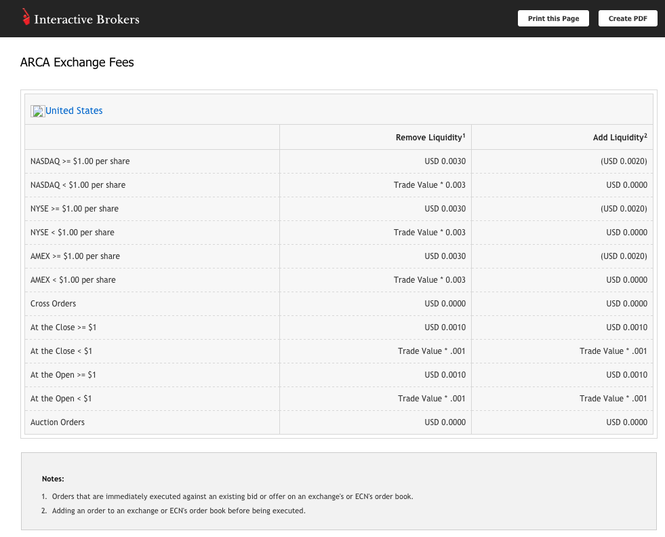Select the Remove Liquidity column header
Viewport: 665px width, 537px height.
pyautogui.click(x=430, y=138)
